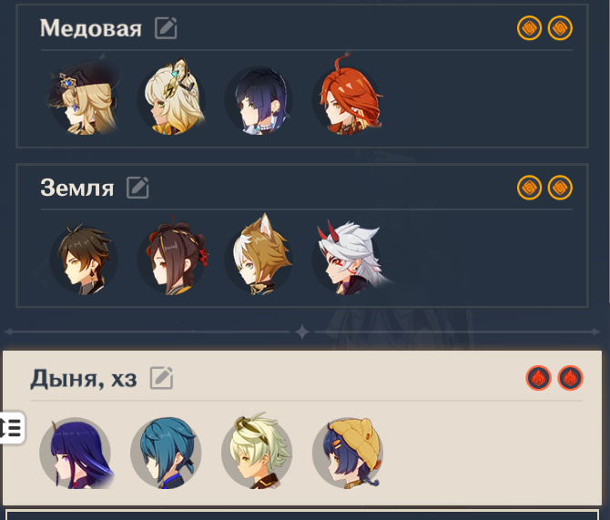This screenshot has width=610, height=520.
Task: Click second Pyro resonance icon on Дыня, хз
Action: [570, 378]
